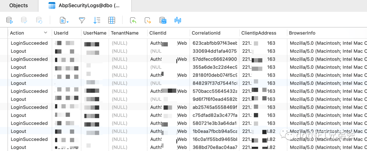The width and height of the screenshot is (367, 151).
Task: Select CorrelationId cell 580721e3b3a64da1
Action: coord(215,123)
